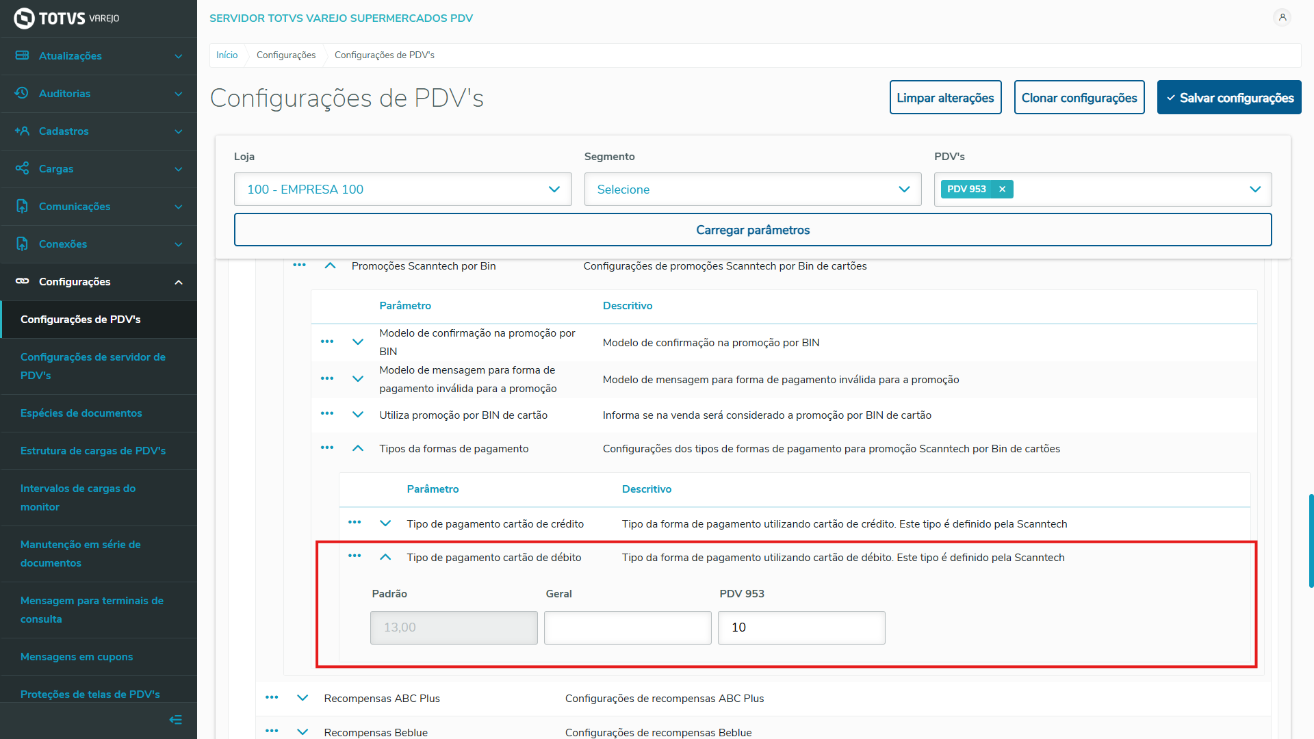Expand the Recompensas ABC Plus section
1314x739 pixels.
[x=303, y=698]
